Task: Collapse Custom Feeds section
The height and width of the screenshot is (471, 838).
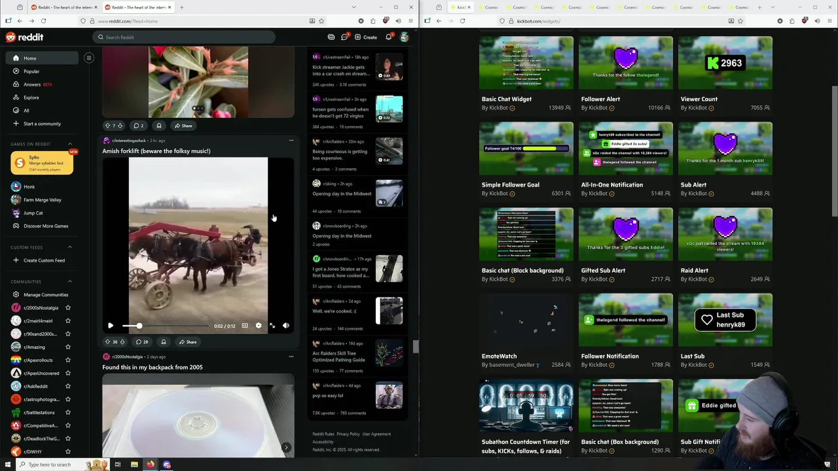Action: pyautogui.click(x=70, y=247)
